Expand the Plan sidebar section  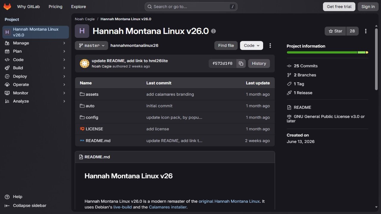click(36, 51)
